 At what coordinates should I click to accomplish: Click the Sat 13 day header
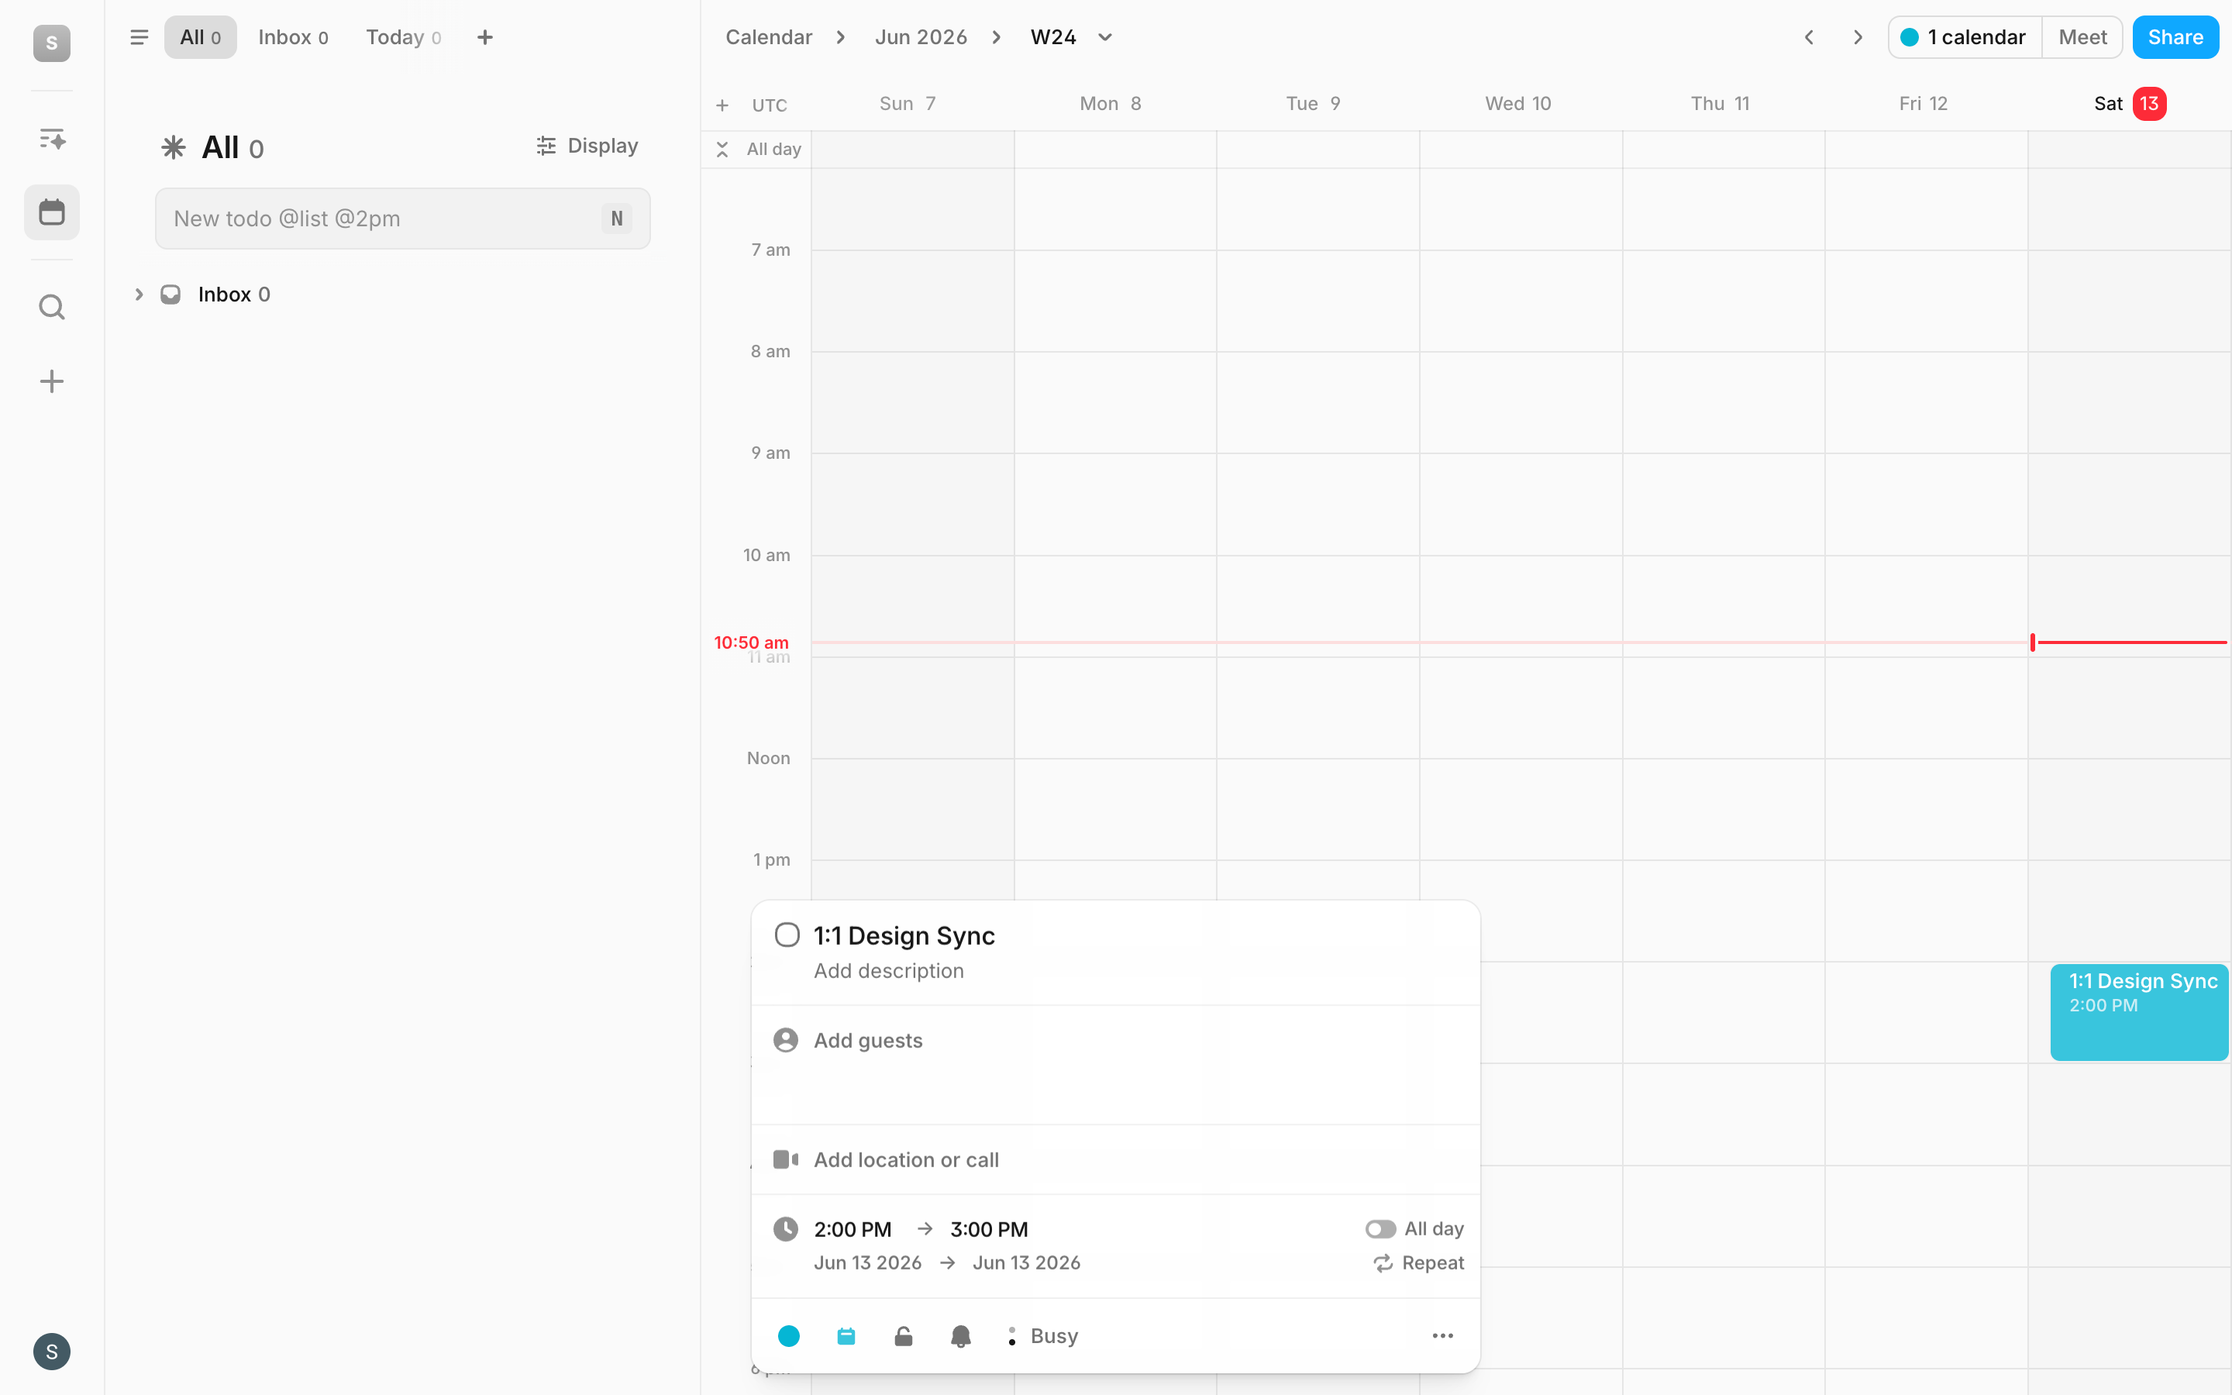coord(2129,103)
